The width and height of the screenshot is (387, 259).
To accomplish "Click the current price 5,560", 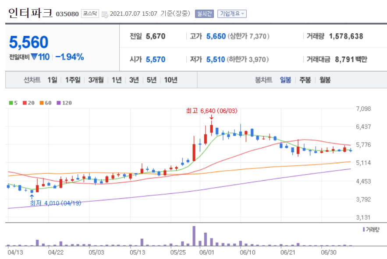I will tap(28, 42).
